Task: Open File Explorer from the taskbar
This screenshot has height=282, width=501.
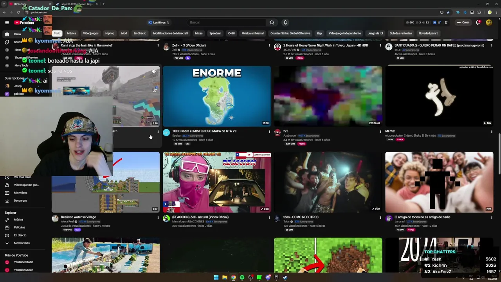Action: (225, 278)
